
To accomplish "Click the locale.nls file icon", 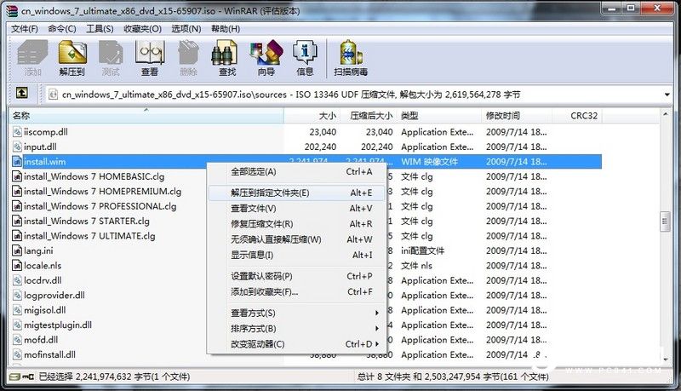I will pos(17,266).
